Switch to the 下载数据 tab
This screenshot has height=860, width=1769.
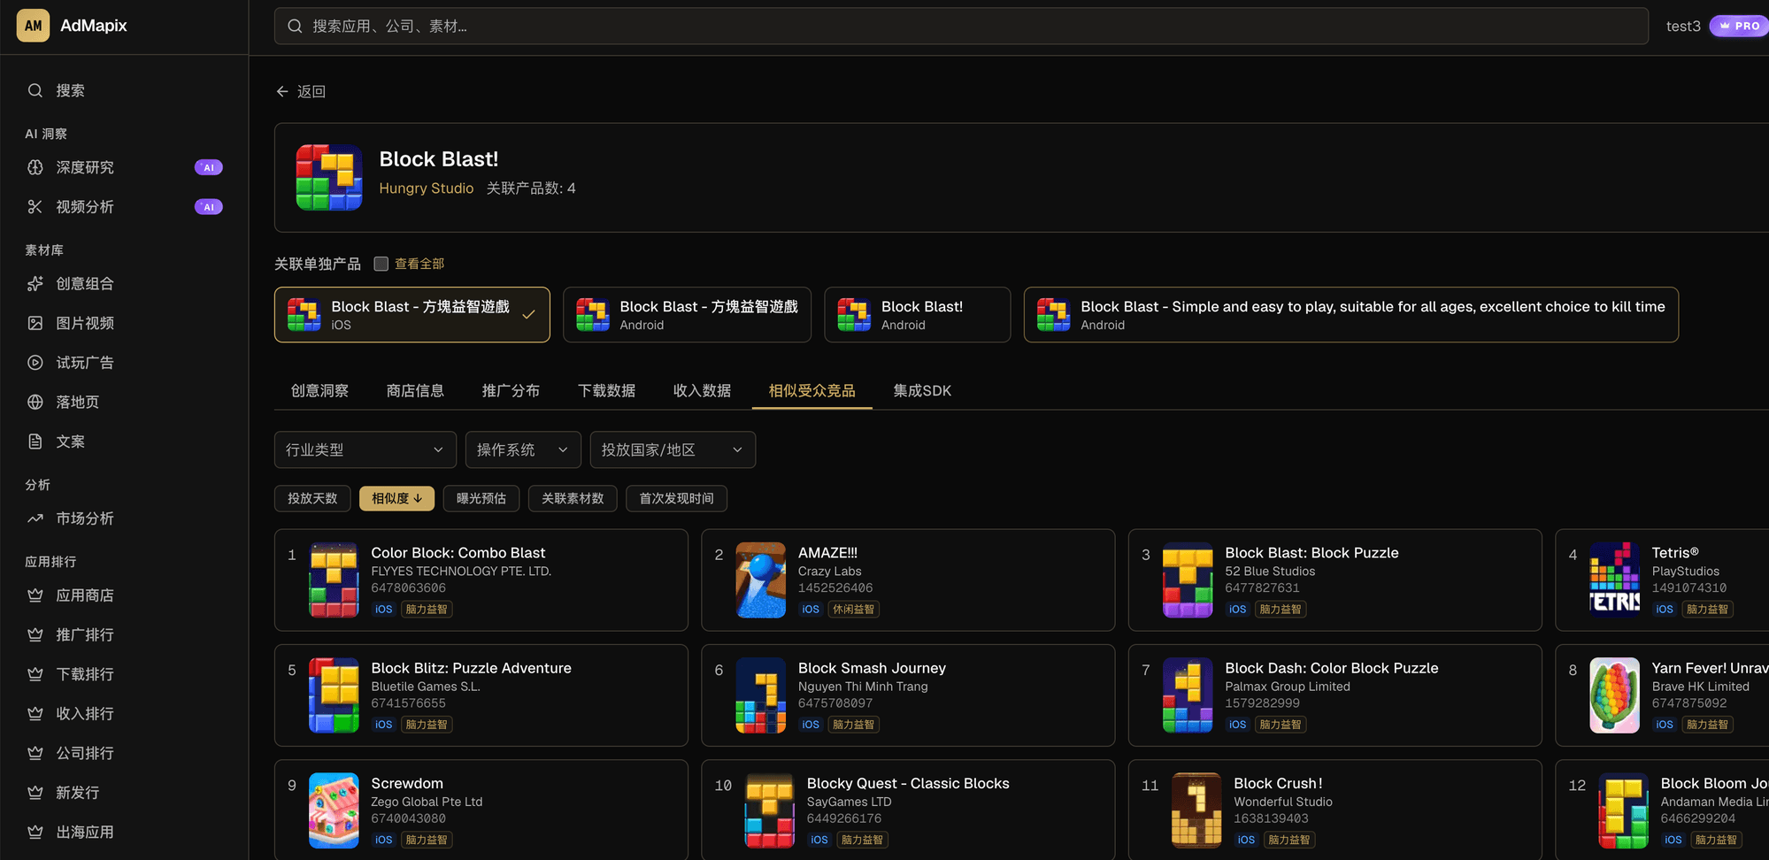click(x=606, y=391)
